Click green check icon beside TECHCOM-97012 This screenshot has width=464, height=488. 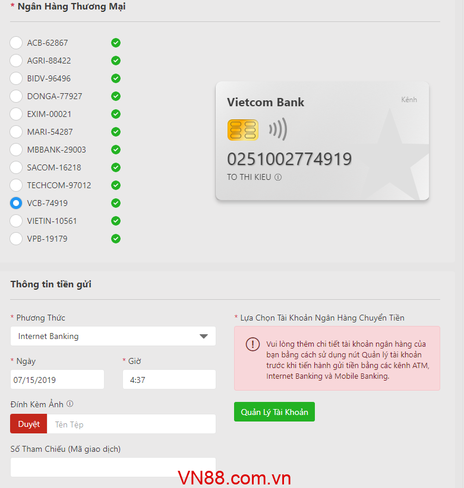tap(116, 185)
